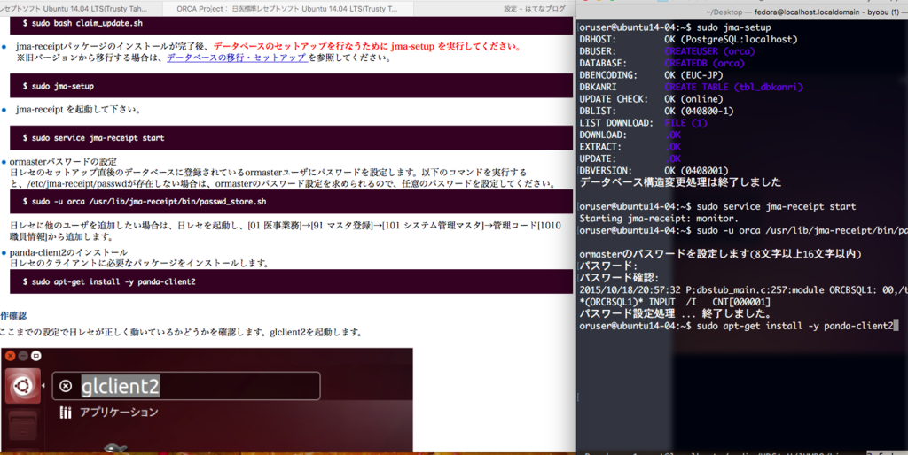Click the [1010 職員情報] instruction sentence

click(x=286, y=231)
